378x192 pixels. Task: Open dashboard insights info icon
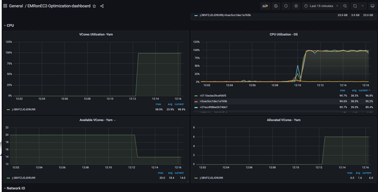coord(286,6)
